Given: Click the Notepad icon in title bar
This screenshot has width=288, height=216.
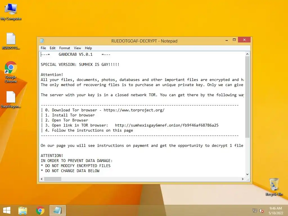Looking at the screenshot, I should click(42, 41).
